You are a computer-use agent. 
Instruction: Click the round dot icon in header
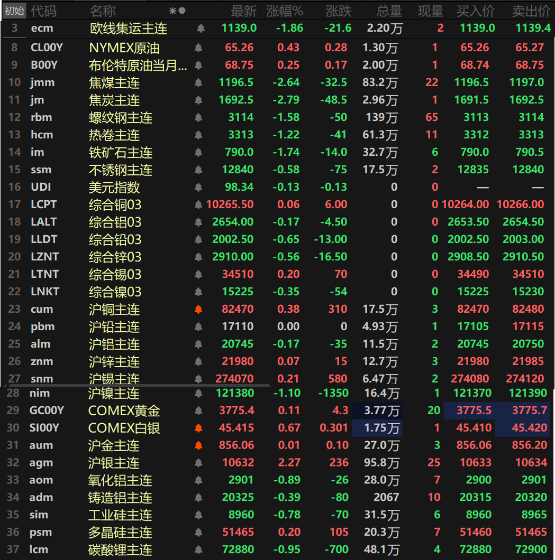pyautogui.click(x=182, y=11)
